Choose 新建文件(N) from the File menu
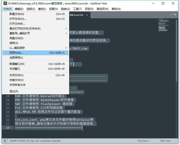 [35, 14]
